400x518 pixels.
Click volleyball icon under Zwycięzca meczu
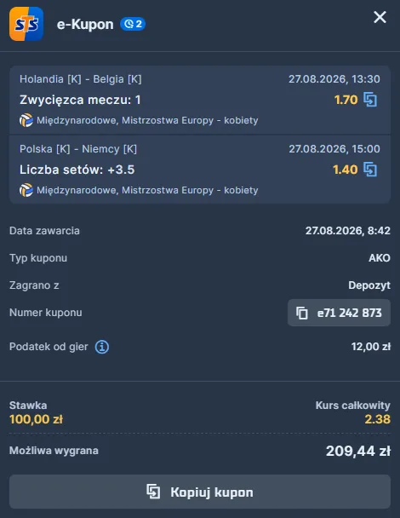point(26,120)
